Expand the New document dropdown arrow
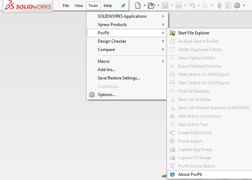 click(x=145, y=6)
